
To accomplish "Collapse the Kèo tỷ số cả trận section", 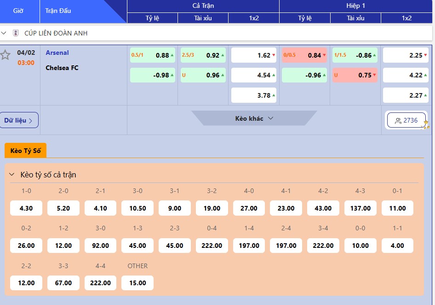I will [12, 175].
